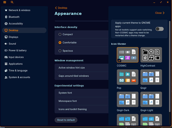The width and height of the screenshot is (172, 128).
Task: Select Spacious interface density
Action: click(60, 51)
